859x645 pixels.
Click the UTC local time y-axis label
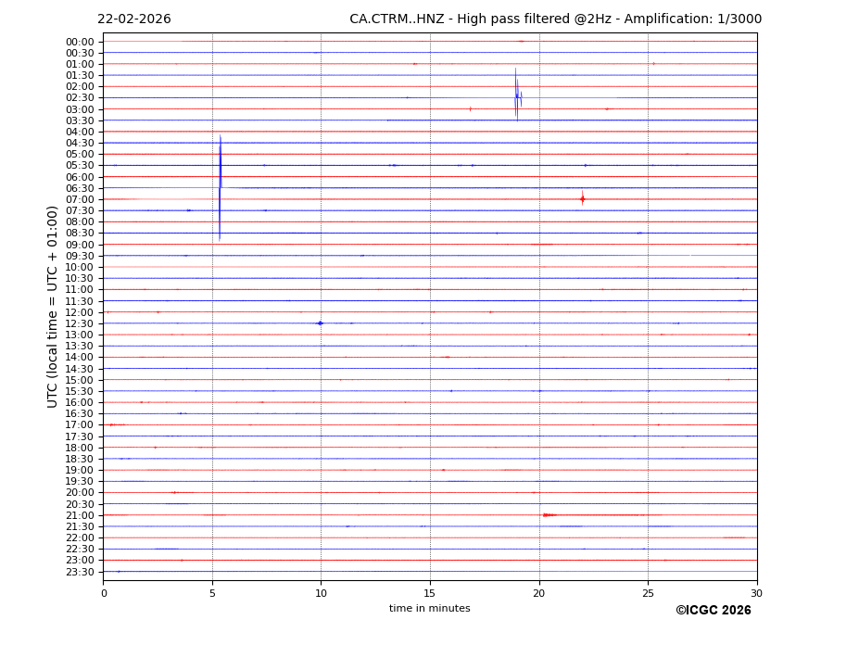(x=54, y=306)
